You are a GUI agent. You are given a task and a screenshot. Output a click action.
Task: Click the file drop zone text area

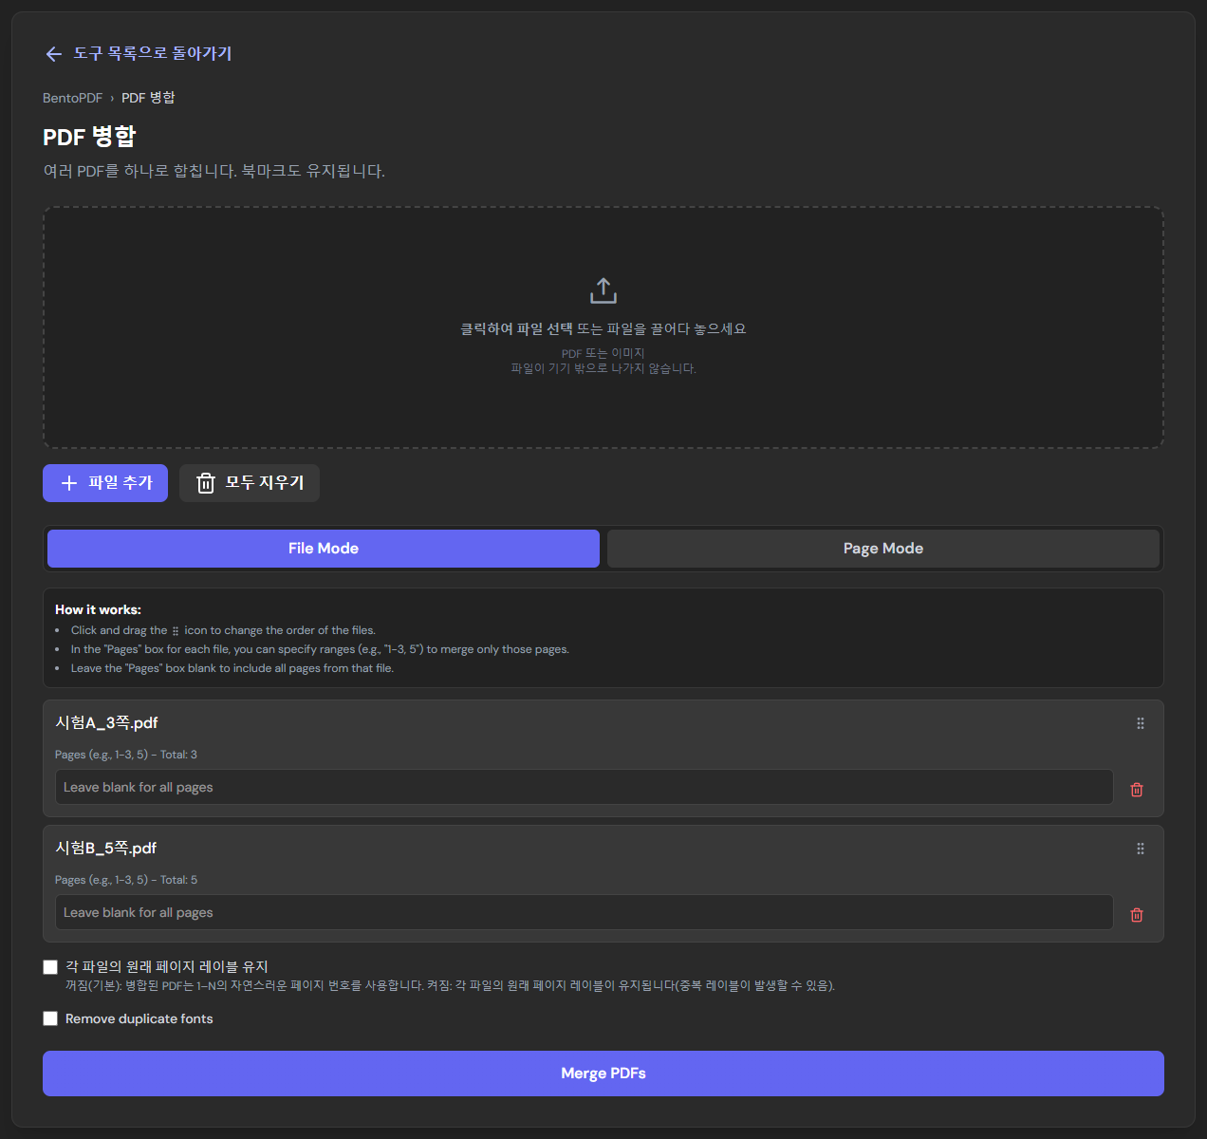[x=603, y=328]
